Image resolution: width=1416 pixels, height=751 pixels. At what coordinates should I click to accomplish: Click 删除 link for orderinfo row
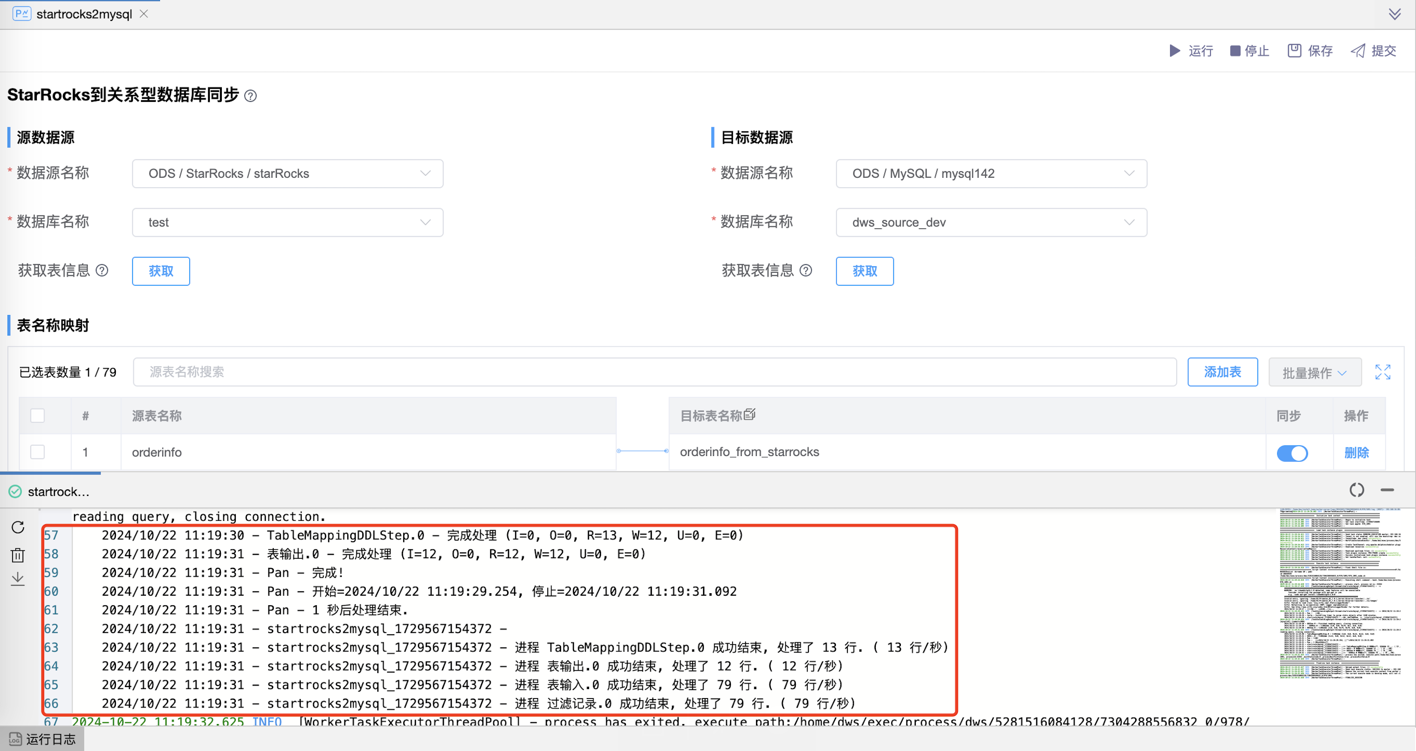pos(1356,453)
